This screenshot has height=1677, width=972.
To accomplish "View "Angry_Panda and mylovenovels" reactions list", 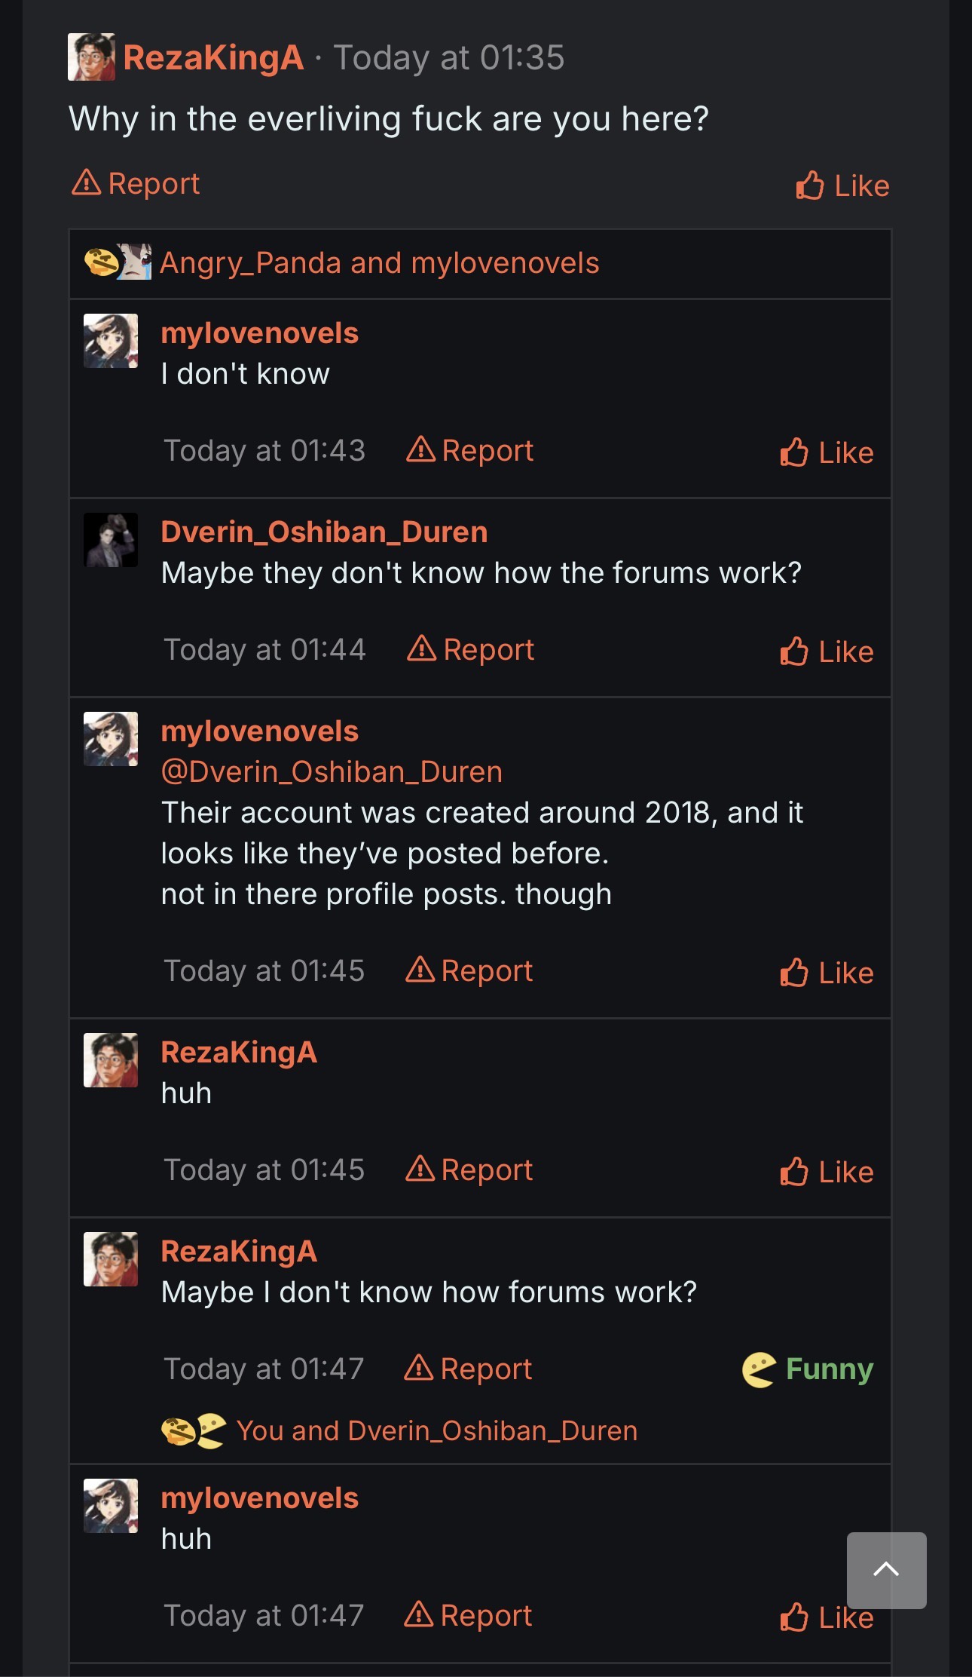I will click(379, 263).
